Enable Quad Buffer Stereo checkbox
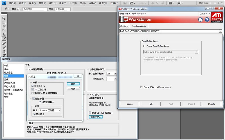The height and width of the screenshot is (140, 225). click(x=145, y=46)
